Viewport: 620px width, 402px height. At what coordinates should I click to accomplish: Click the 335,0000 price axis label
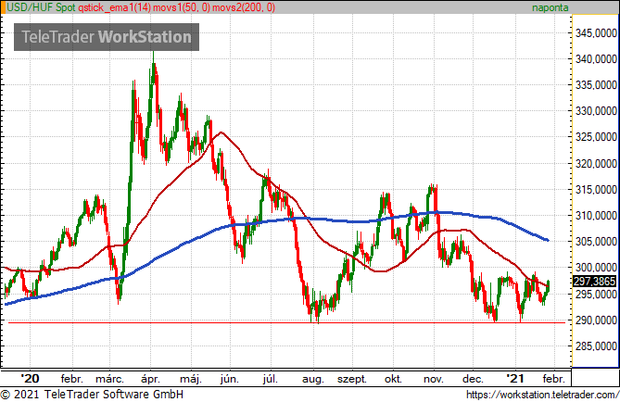596,85
